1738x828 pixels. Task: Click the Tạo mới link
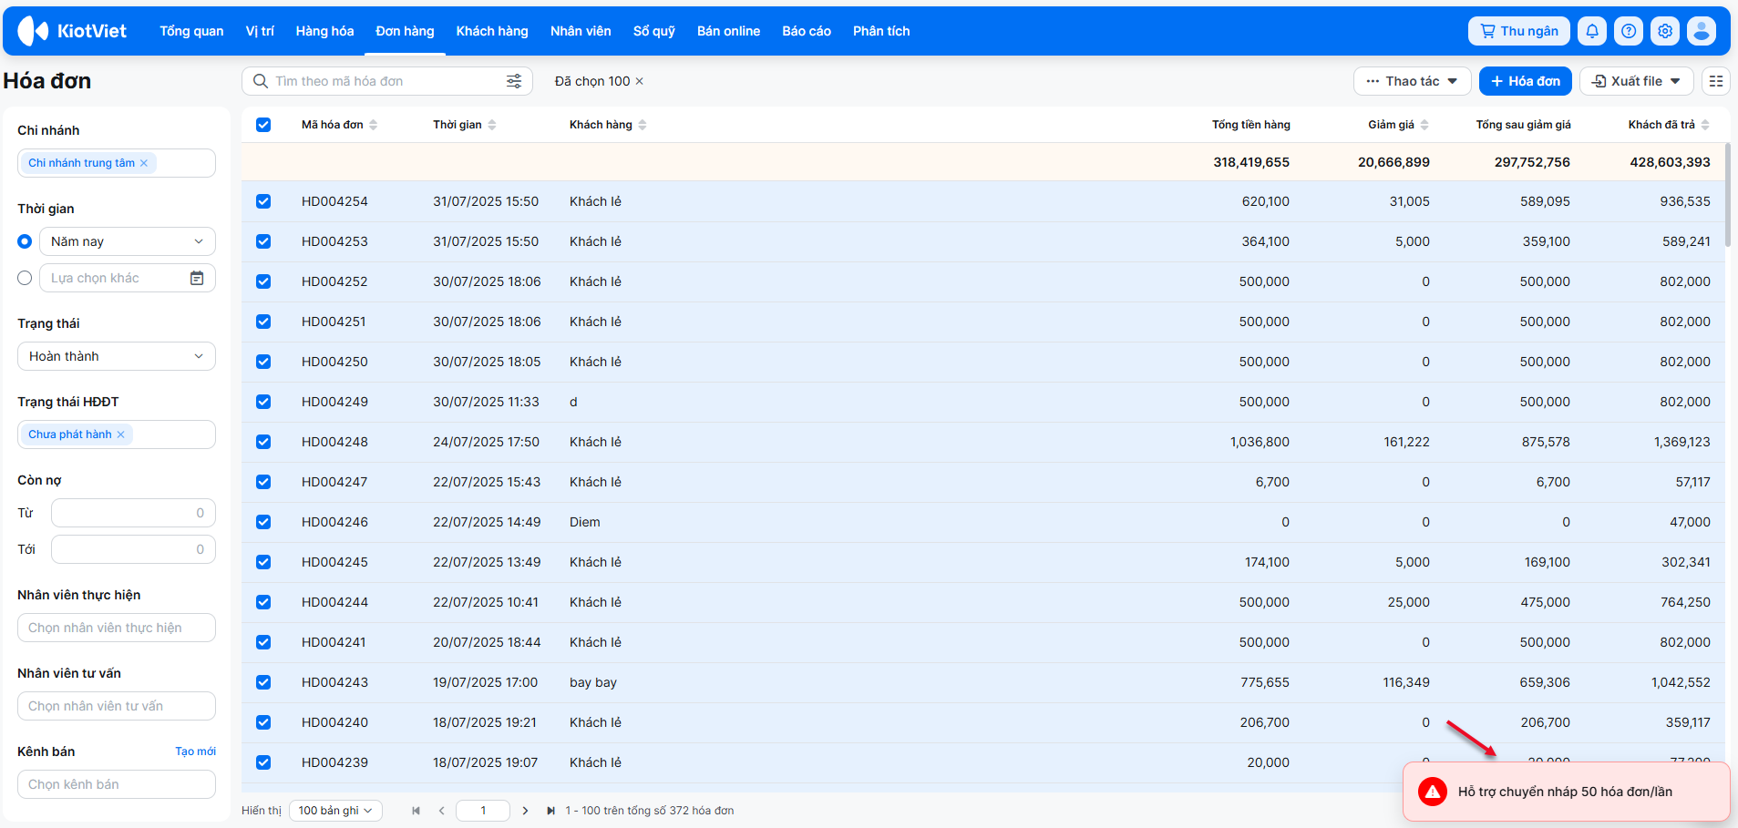(x=195, y=751)
